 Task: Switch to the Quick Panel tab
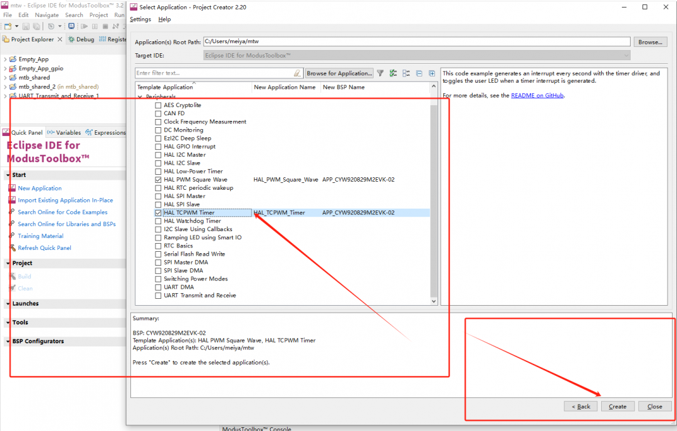pyautogui.click(x=23, y=132)
